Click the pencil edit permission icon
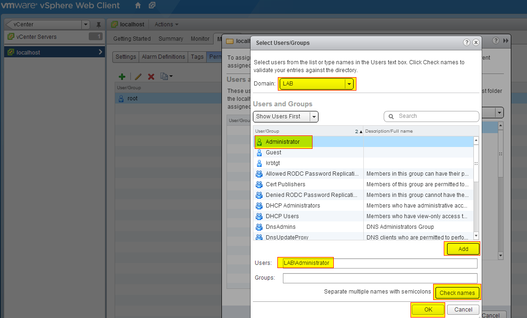 coord(138,77)
